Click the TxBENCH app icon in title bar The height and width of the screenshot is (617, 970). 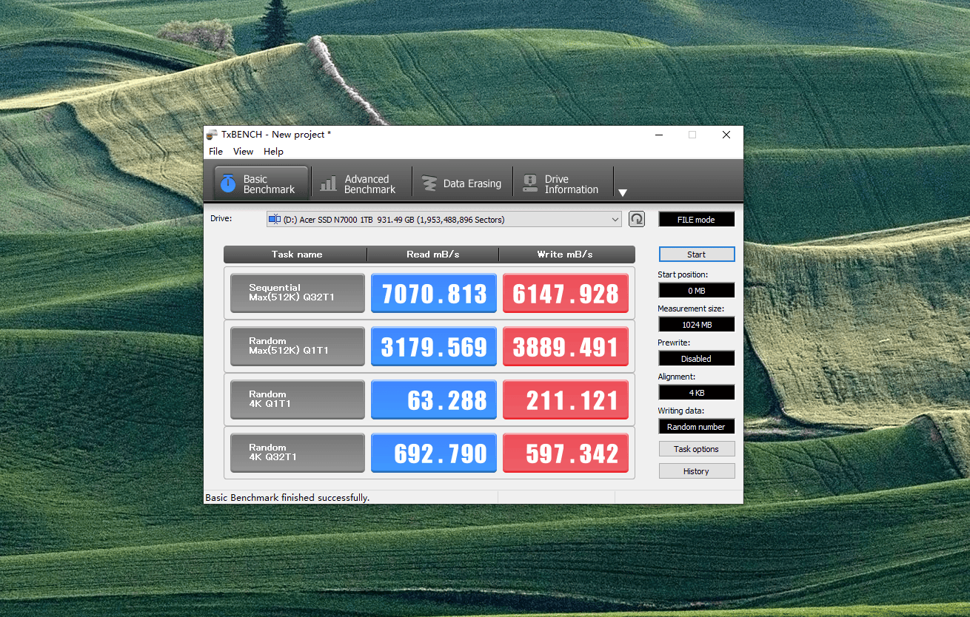pyautogui.click(x=212, y=135)
